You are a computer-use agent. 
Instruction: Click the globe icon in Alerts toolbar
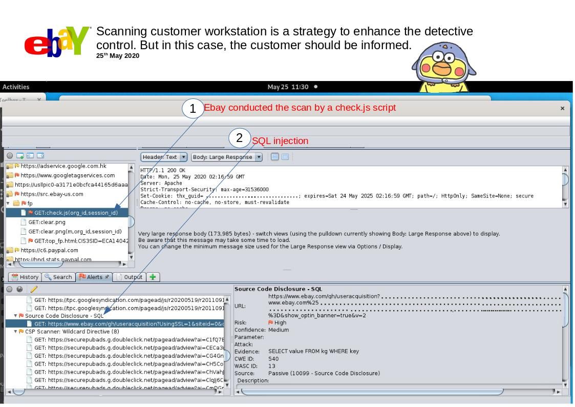20,290
